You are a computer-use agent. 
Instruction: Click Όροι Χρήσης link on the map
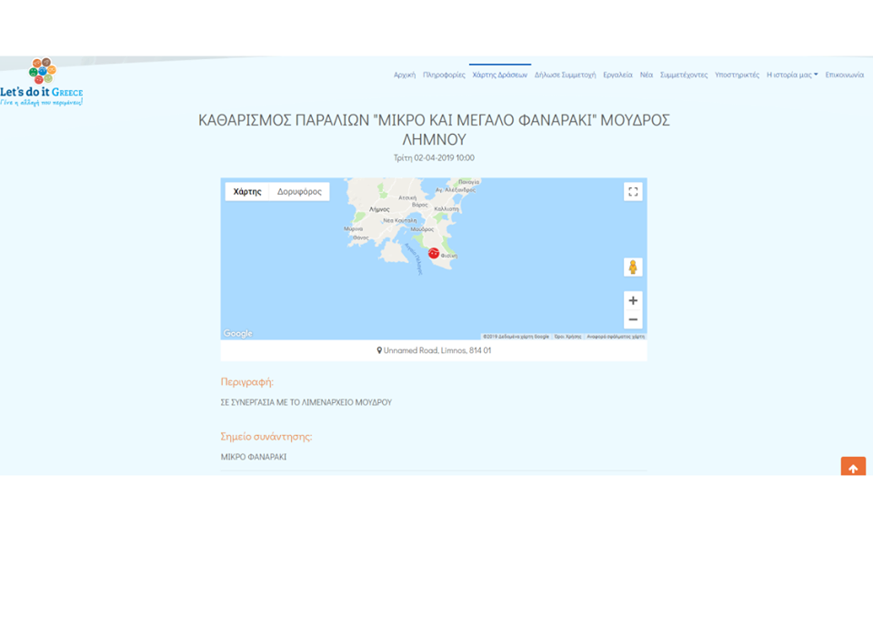[x=567, y=337]
